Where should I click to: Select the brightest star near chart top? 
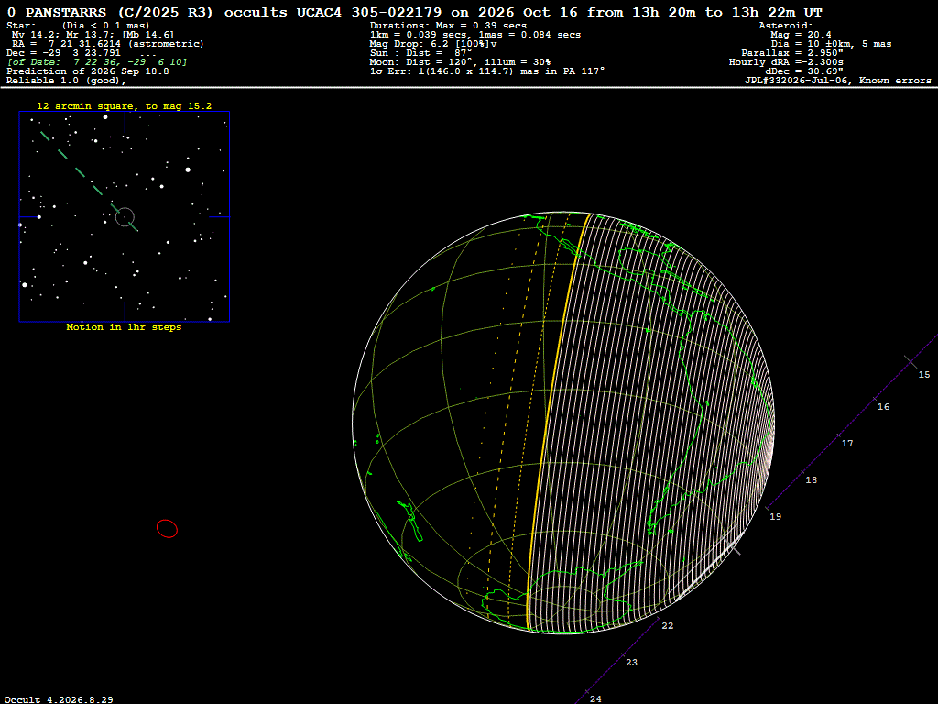coord(105,116)
